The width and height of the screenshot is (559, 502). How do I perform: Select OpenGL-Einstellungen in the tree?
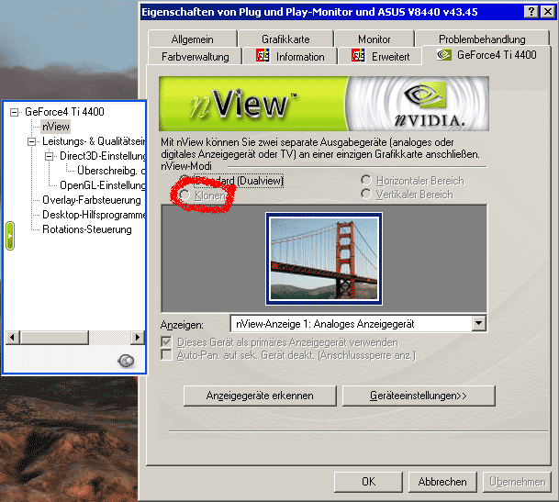(102, 185)
